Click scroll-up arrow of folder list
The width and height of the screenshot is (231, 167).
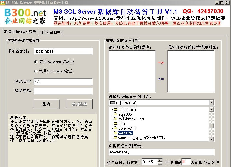[x=212, y=109]
